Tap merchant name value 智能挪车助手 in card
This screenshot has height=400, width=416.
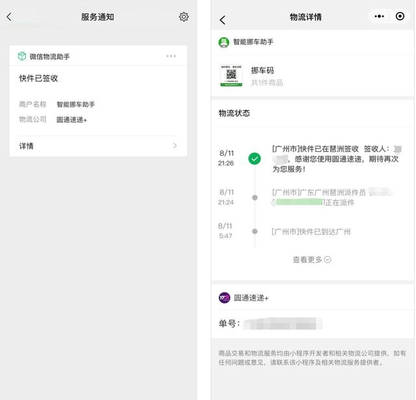tap(75, 105)
